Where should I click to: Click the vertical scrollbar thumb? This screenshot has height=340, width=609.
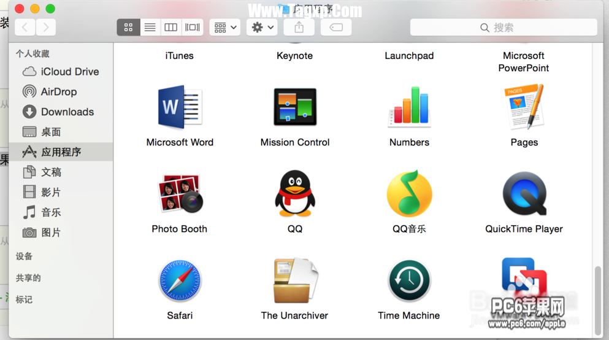tap(598, 301)
